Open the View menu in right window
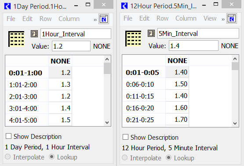Viewport: 244px width, 166px height. coord(210,18)
